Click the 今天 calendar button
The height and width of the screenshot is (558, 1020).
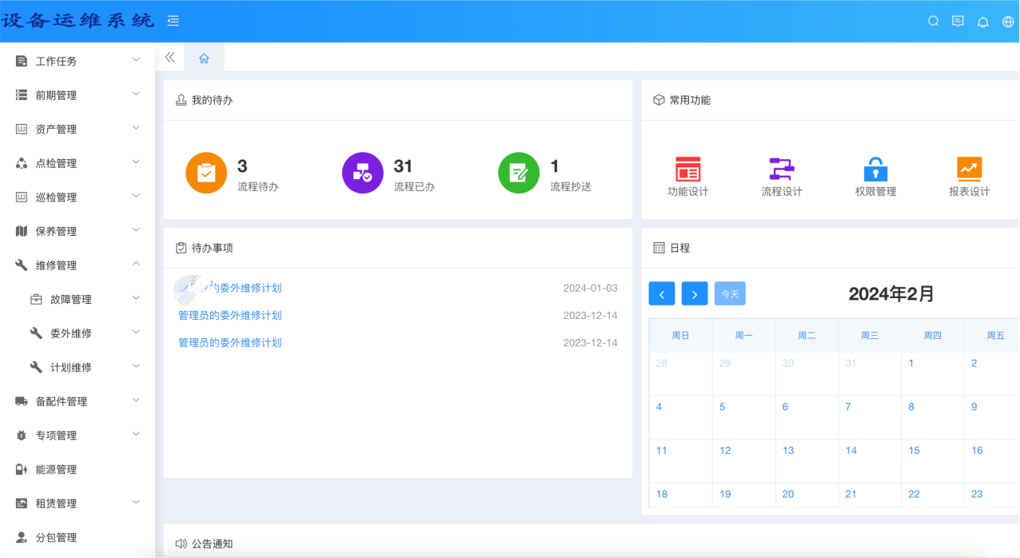[730, 293]
